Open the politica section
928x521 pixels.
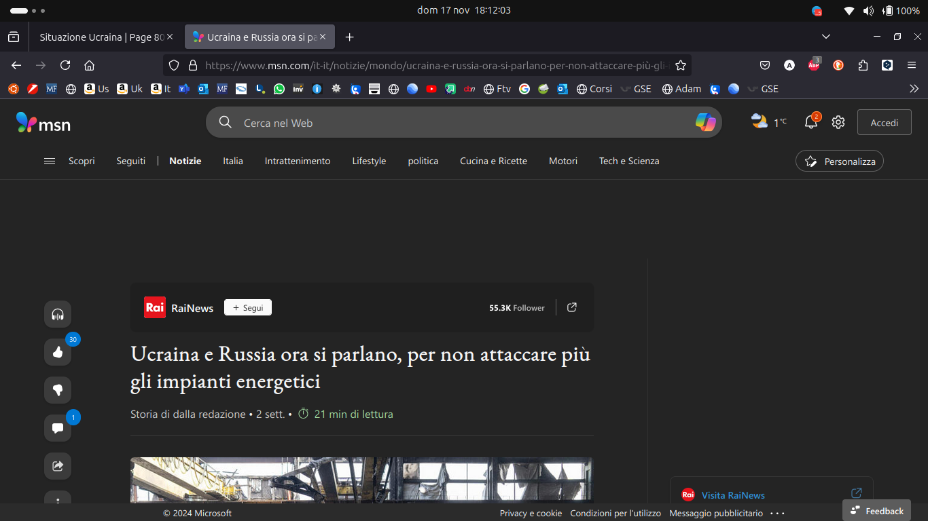click(x=423, y=161)
